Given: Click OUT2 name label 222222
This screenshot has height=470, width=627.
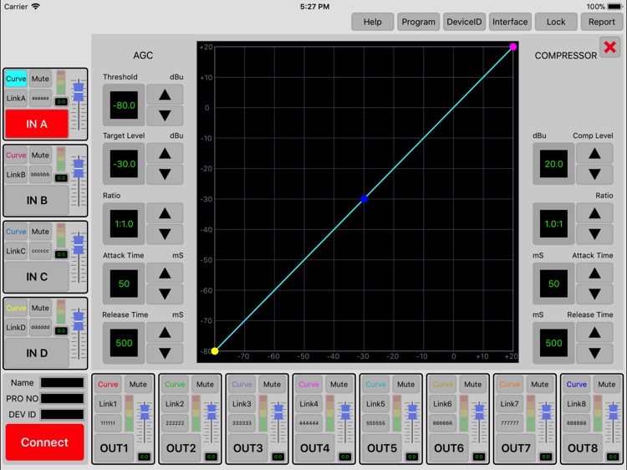Looking at the screenshot, I should point(175,423).
